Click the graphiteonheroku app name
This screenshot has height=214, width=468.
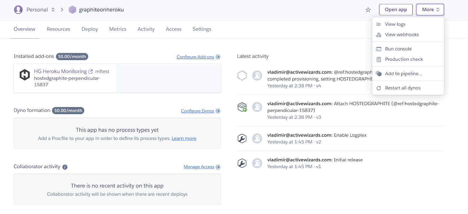click(x=101, y=10)
